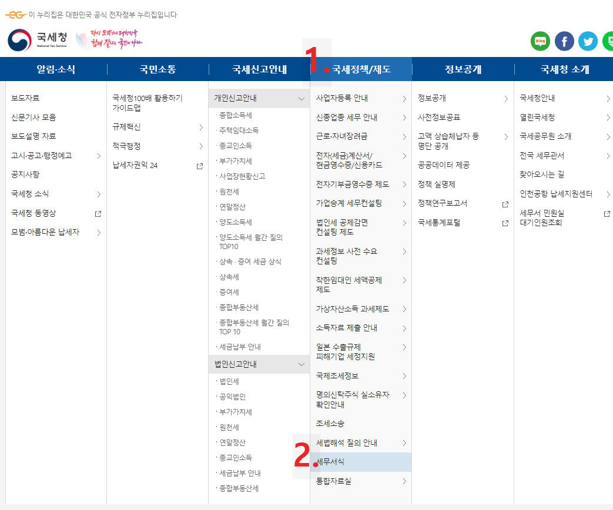Open 소득자료 제출 안내

tap(347, 328)
